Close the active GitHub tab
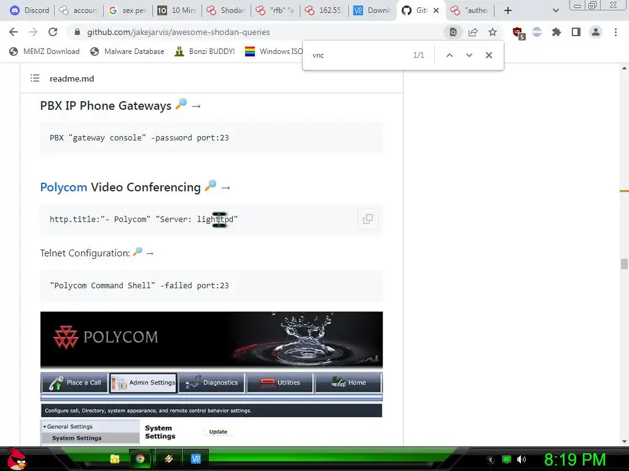Viewport: 629px width, 471px height. tap(436, 10)
